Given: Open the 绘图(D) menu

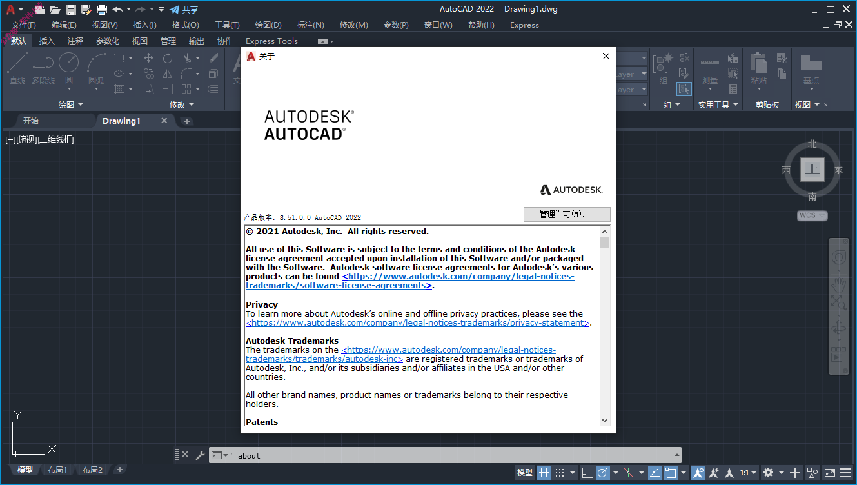Looking at the screenshot, I should pyautogui.click(x=268, y=25).
